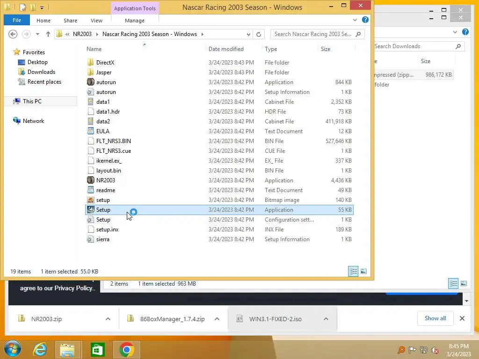479x359 pixels.
Task: Switch to Details view layout icon
Action: pyautogui.click(x=353, y=271)
